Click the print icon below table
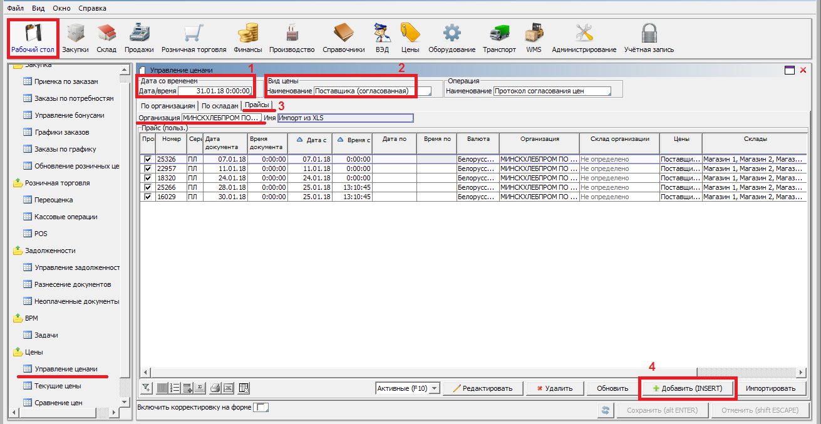Viewport: 821px width, 424px height. [x=215, y=388]
